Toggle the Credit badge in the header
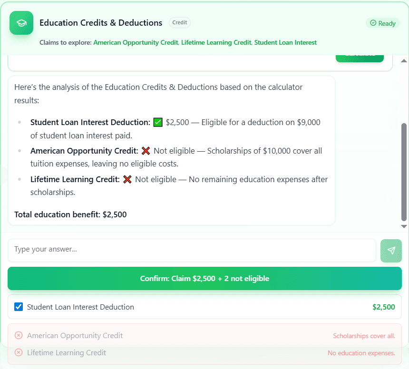Image resolution: width=409 pixels, height=369 pixels. coord(179,22)
